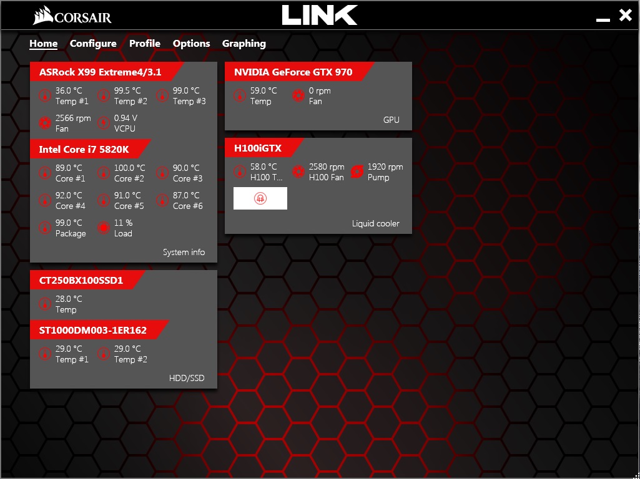Switch to the Profile tab
The image size is (640, 479).
click(144, 44)
